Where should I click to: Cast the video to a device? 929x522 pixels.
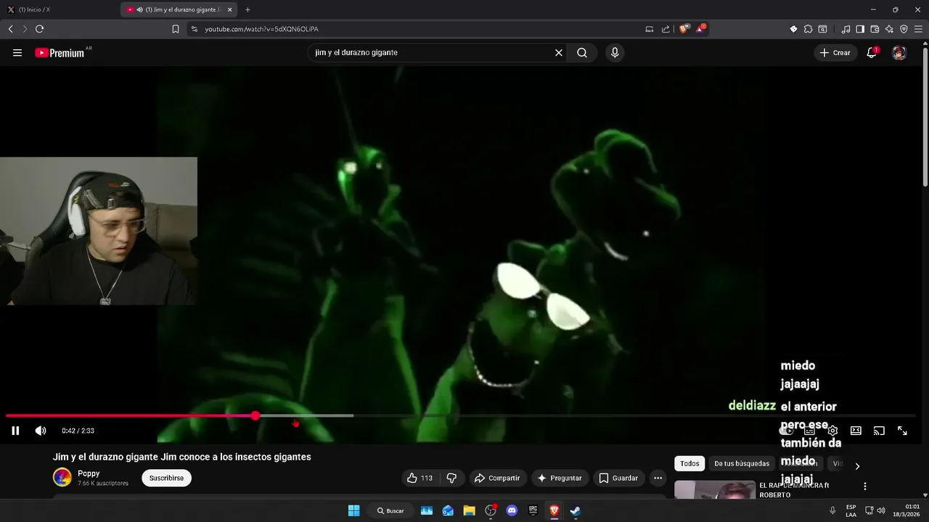879,431
